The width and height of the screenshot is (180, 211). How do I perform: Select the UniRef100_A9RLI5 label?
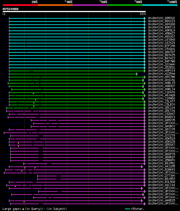tap(161, 83)
